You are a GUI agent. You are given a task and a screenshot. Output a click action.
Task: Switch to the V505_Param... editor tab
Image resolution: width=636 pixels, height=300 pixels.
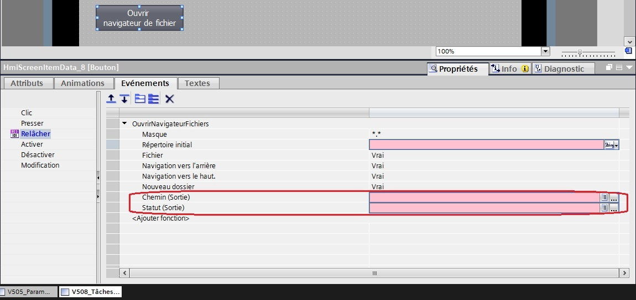point(28,292)
